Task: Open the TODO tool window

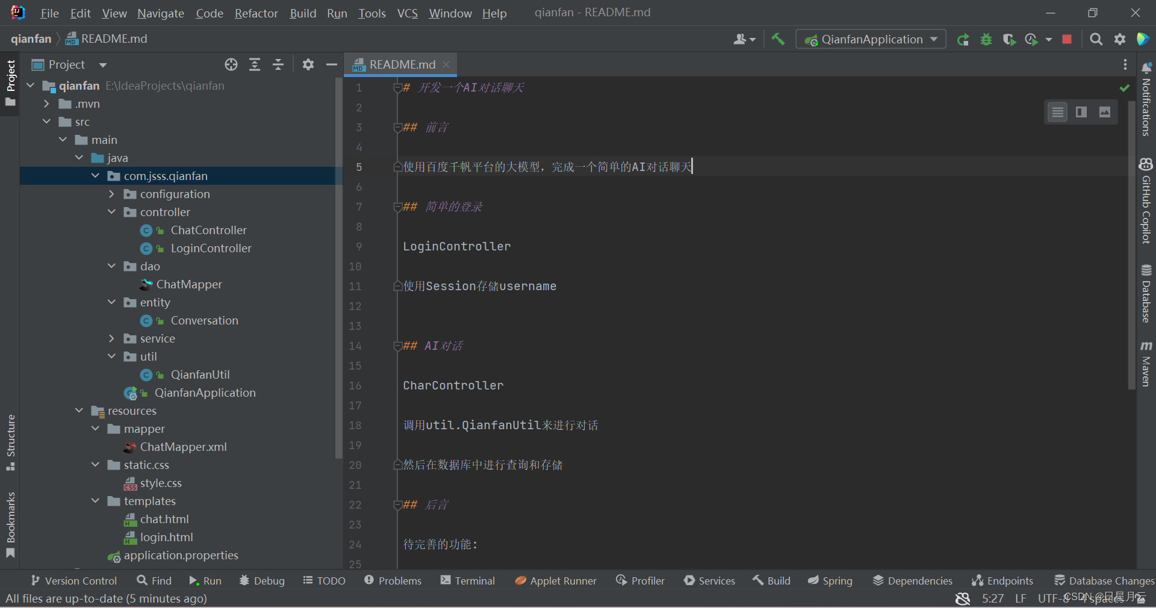Action: click(x=324, y=581)
